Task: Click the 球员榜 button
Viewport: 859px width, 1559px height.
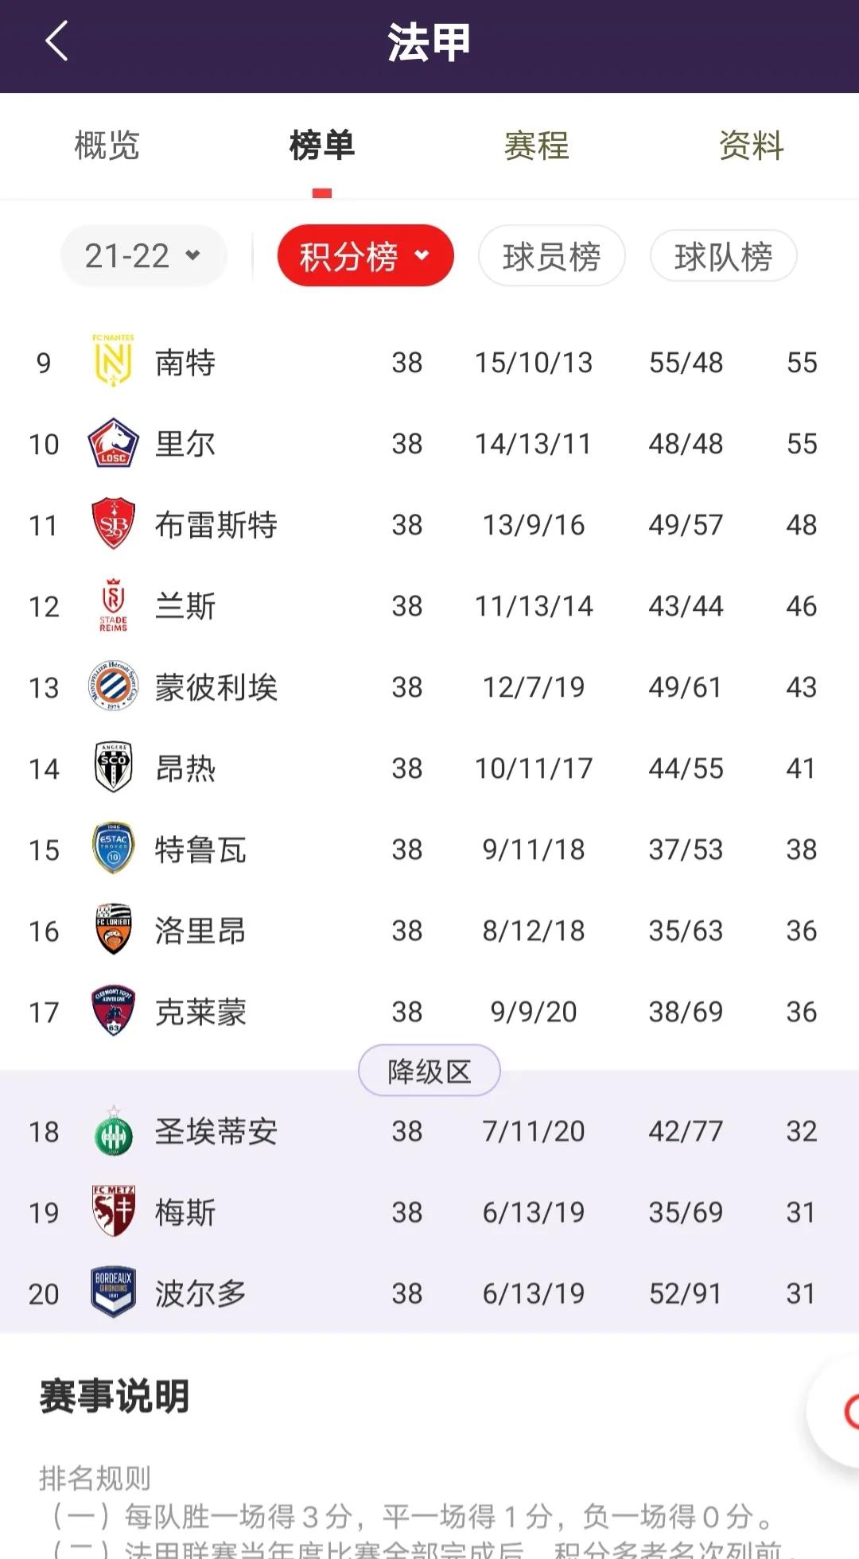Action: tap(552, 255)
